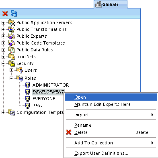
Task: Expand the Public Data Rules node
Action: click(x=3, y=50)
